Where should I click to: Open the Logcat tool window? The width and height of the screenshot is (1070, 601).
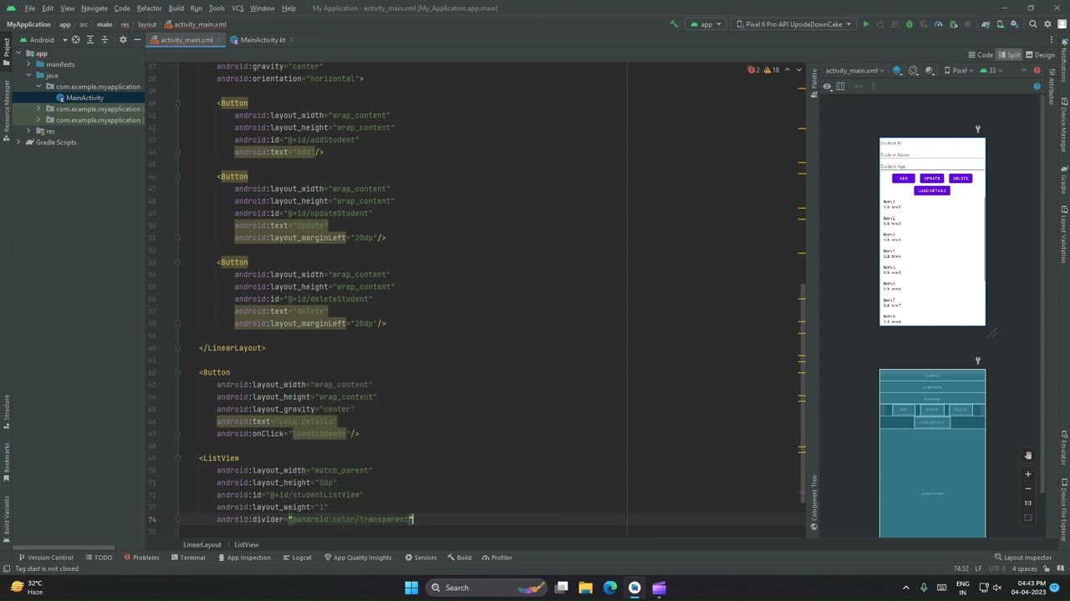(297, 558)
